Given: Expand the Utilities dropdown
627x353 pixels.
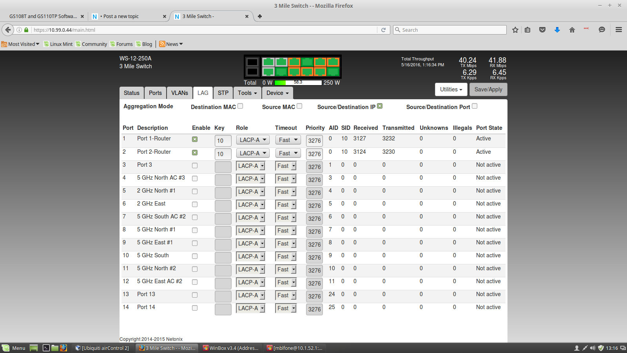Looking at the screenshot, I should tap(451, 89).
